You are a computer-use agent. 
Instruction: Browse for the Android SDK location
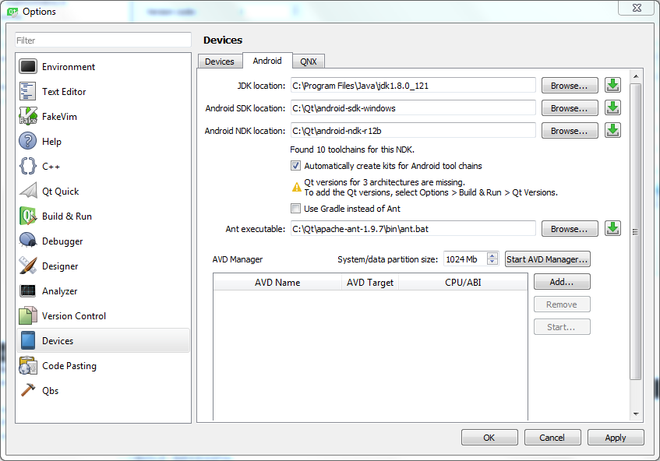point(570,108)
